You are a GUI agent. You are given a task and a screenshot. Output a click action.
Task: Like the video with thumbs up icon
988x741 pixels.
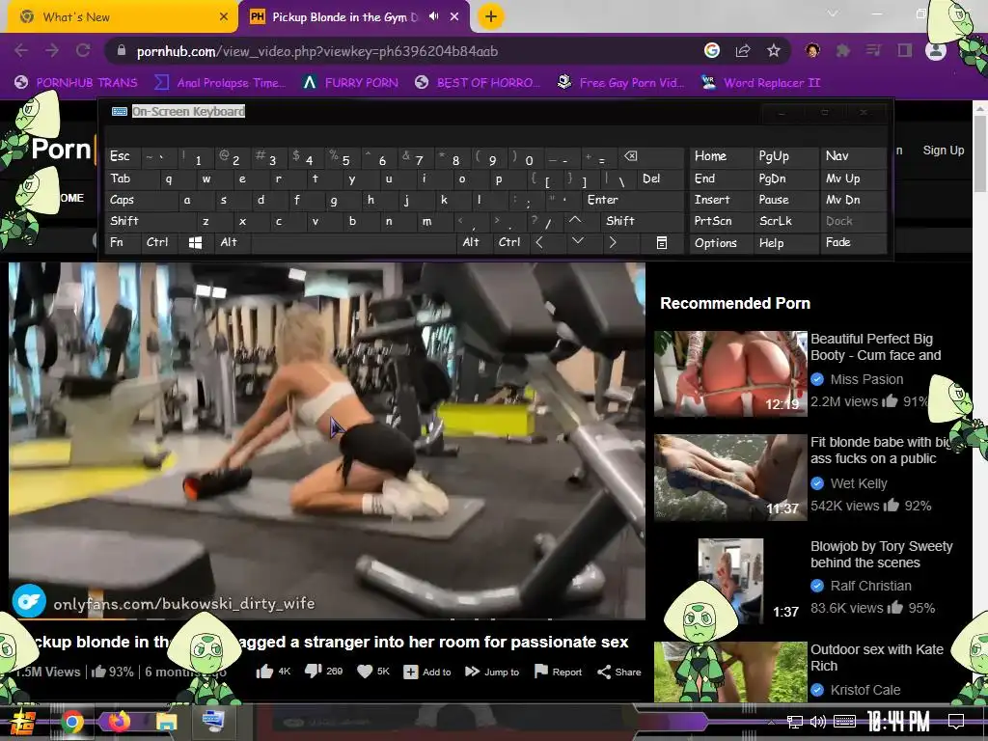coord(264,672)
